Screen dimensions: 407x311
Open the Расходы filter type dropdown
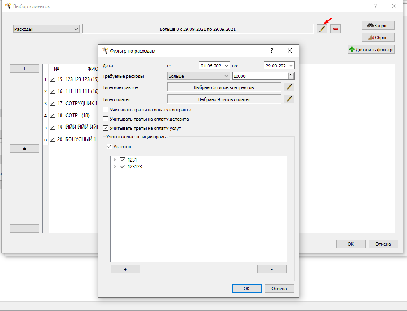[46, 29]
